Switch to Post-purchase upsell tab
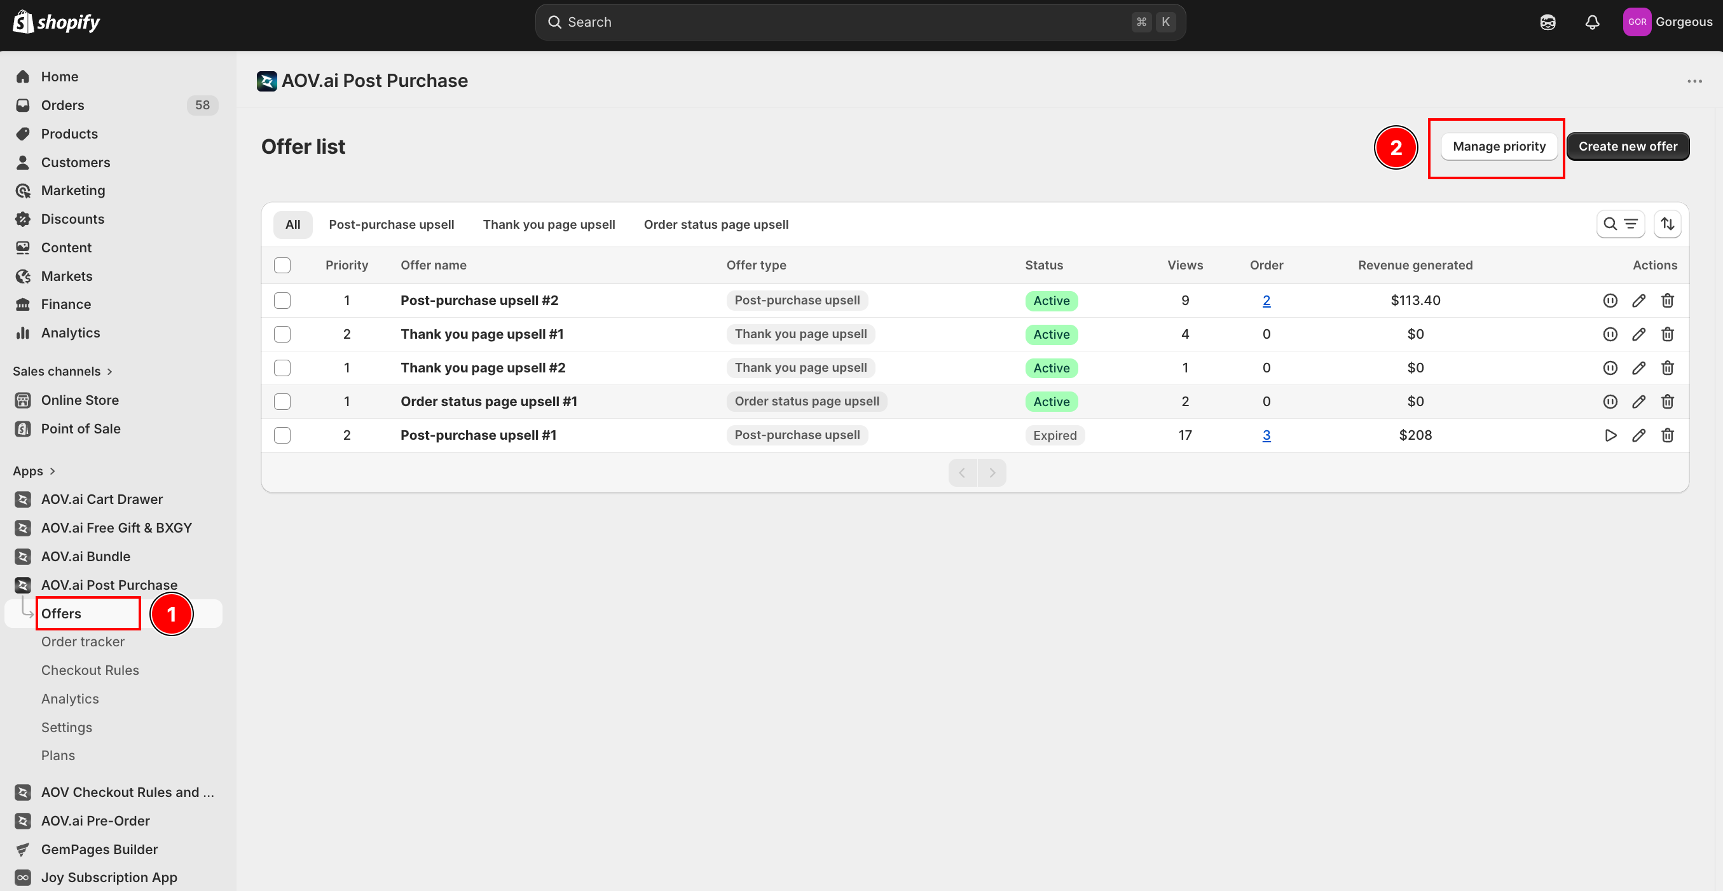 click(391, 224)
